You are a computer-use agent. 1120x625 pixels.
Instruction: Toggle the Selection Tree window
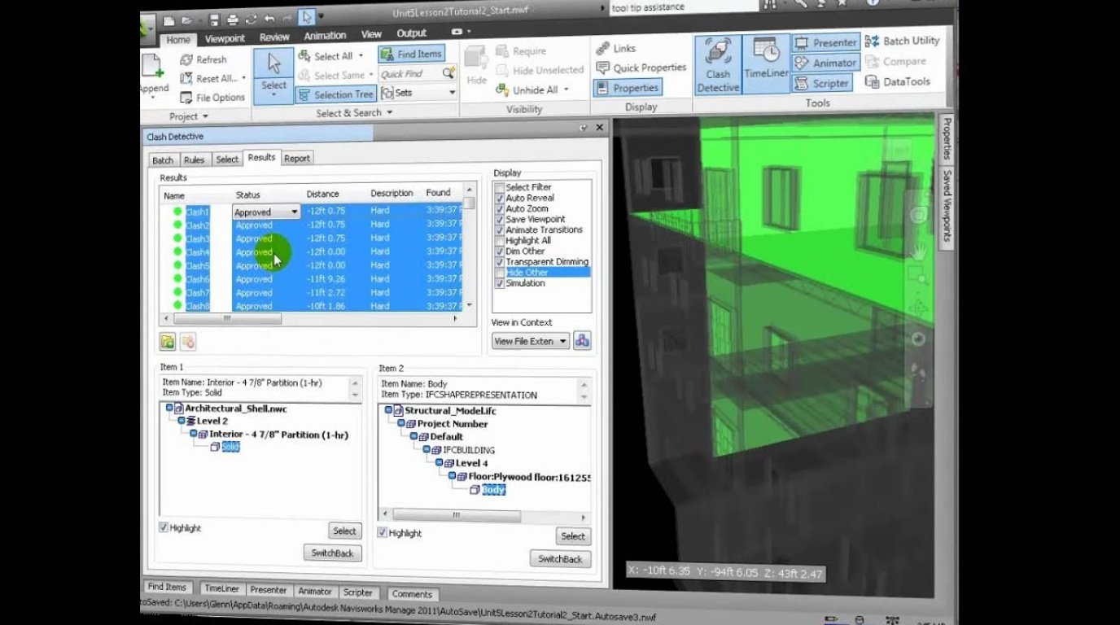pyautogui.click(x=335, y=94)
